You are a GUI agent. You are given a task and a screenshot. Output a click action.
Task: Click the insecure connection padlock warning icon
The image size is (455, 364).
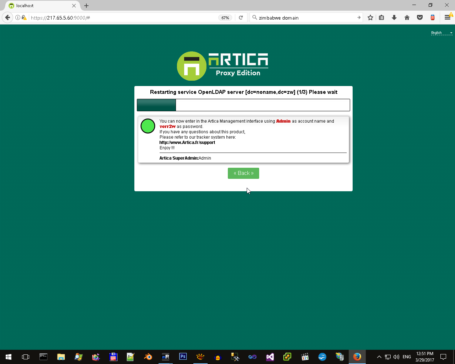pos(24,17)
